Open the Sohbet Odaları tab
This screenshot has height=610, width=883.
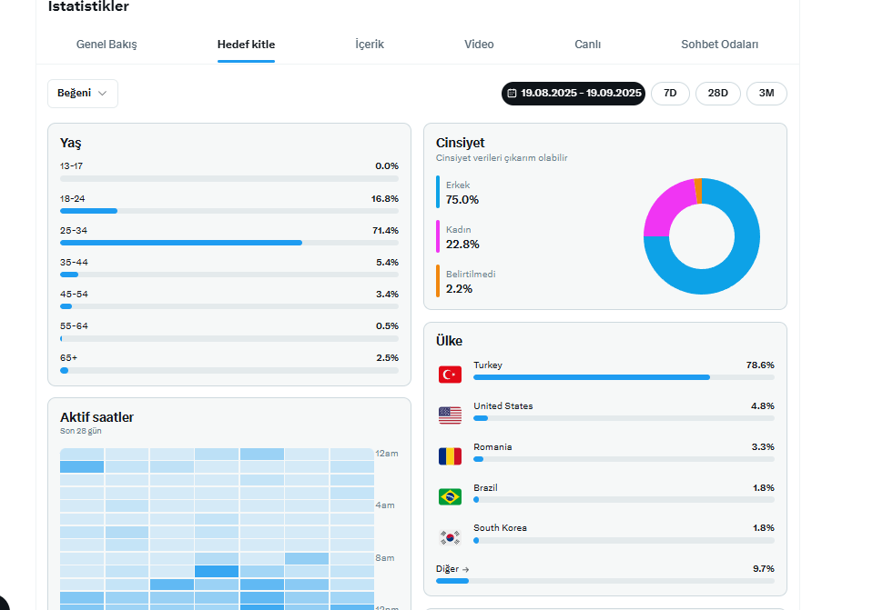point(720,45)
